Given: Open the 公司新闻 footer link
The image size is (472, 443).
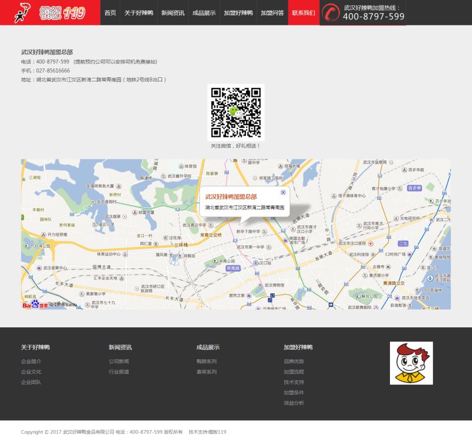Looking at the screenshot, I should pos(119,361).
